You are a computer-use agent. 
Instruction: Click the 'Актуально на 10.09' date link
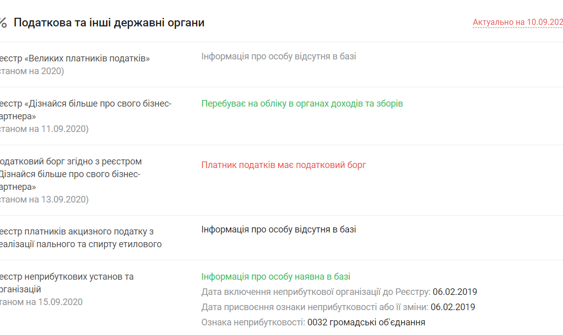(x=518, y=22)
